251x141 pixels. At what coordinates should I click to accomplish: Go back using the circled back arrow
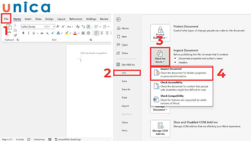pos(119,19)
